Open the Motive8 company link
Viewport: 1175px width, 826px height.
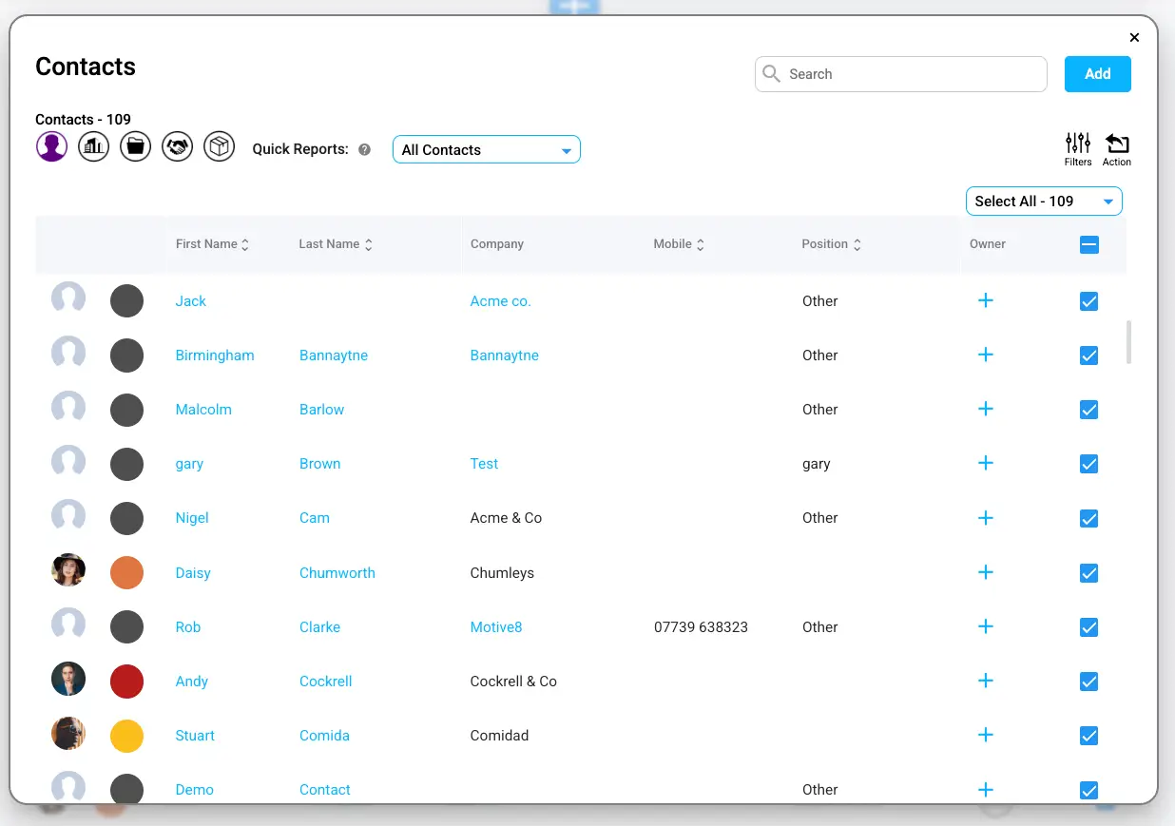pyautogui.click(x=496, y=627)
